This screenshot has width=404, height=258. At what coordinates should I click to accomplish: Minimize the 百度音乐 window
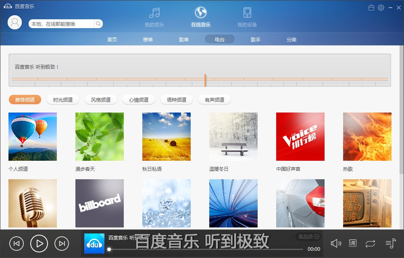390,8
